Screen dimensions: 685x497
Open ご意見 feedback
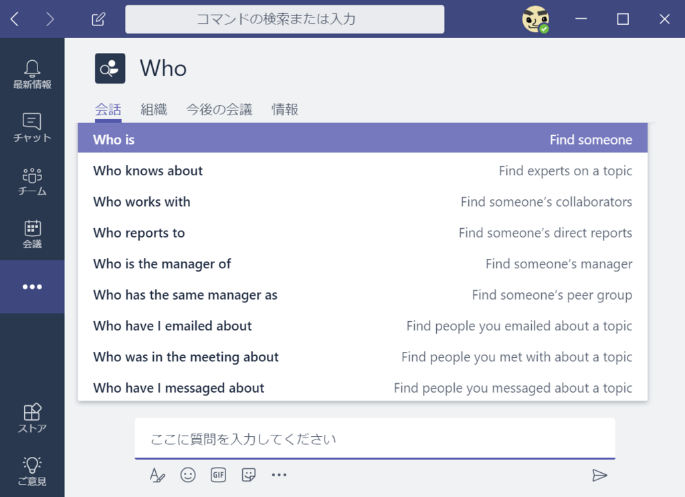click(32, 471)
